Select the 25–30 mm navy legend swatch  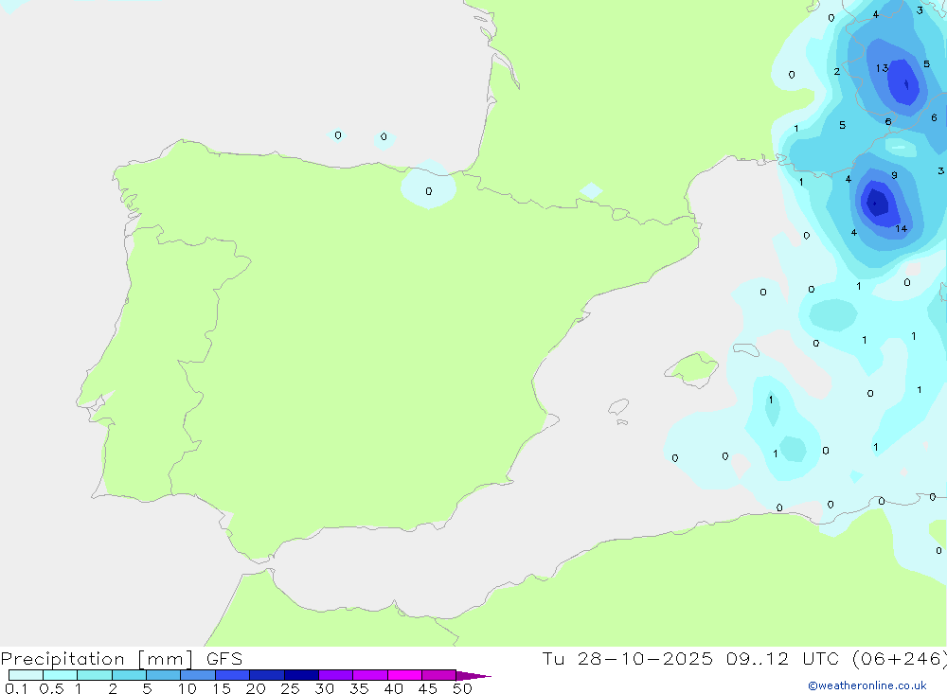tap(301, 675)
